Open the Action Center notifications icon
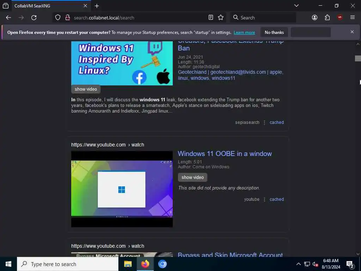 point(350,264)
